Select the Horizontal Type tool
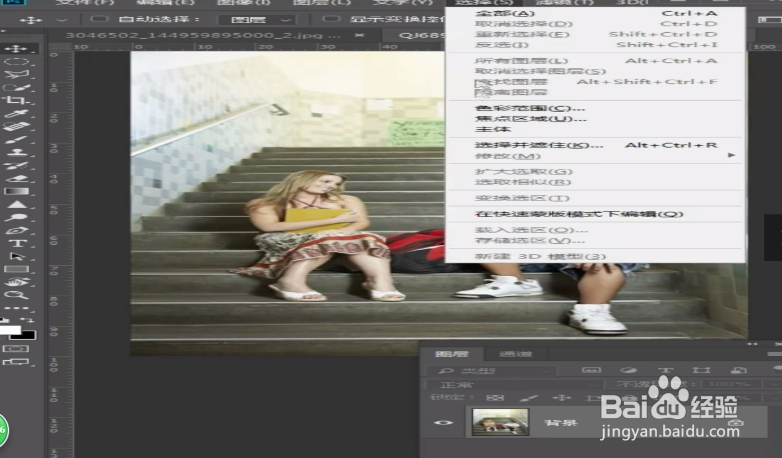This screenshot has width=782, height=458. [x=17, y=244]
